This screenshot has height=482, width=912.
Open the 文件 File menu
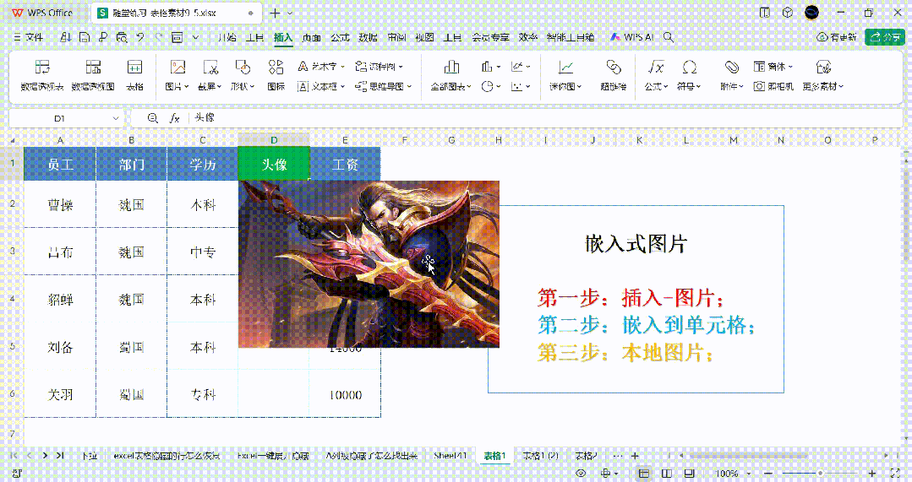(29, 37)
